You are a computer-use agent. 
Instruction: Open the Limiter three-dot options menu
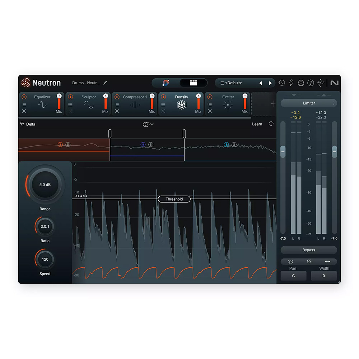pyautogui.click(x=334, y=103)
